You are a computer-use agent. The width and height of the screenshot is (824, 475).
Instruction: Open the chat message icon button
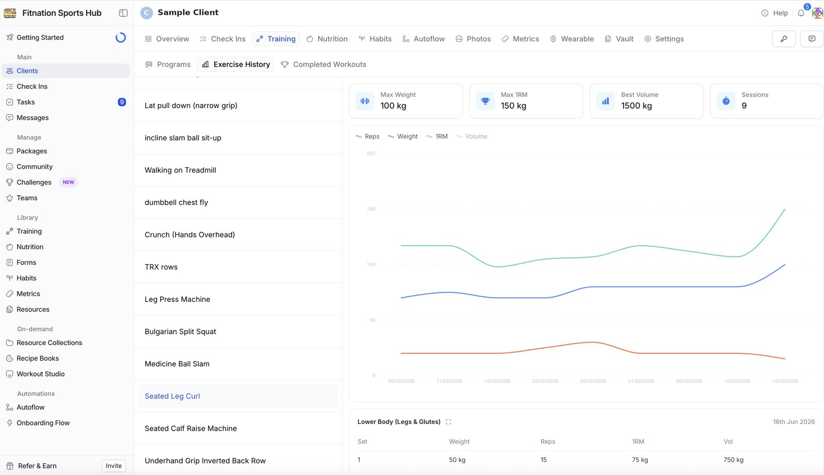tap(812, 39)
